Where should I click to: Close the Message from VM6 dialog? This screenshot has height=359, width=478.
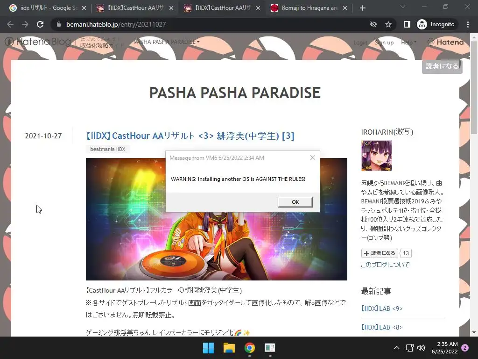point(312,158)
